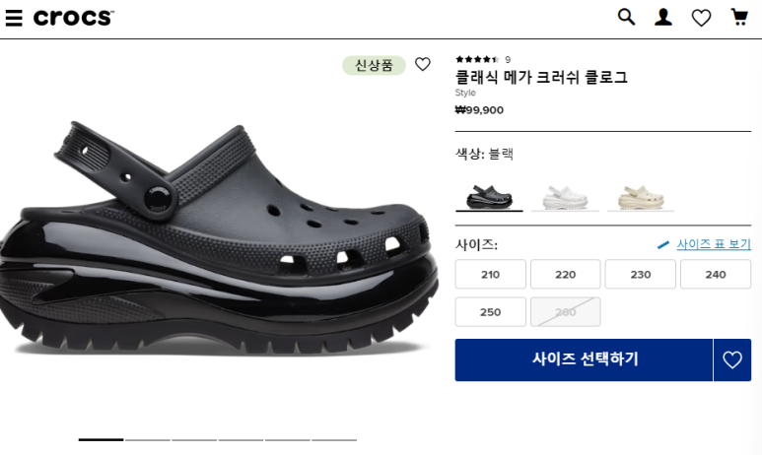The height and width of the screenshot is (455, 762).
Task: Add to wishlist heart next to 사이즈 선택하기
Action: coord(731,359)
